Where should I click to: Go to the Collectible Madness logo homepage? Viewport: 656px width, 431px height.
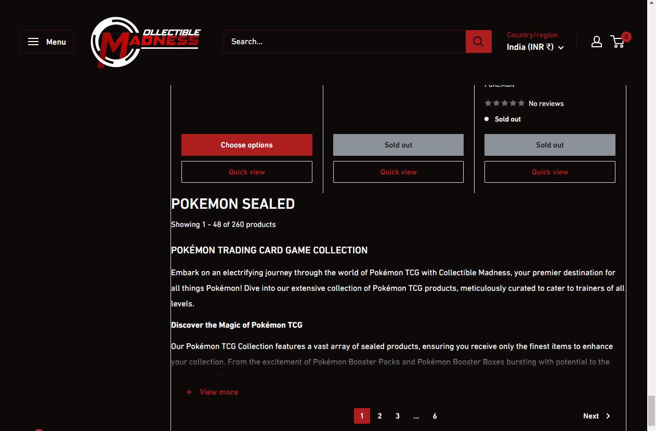pos(146,42)
